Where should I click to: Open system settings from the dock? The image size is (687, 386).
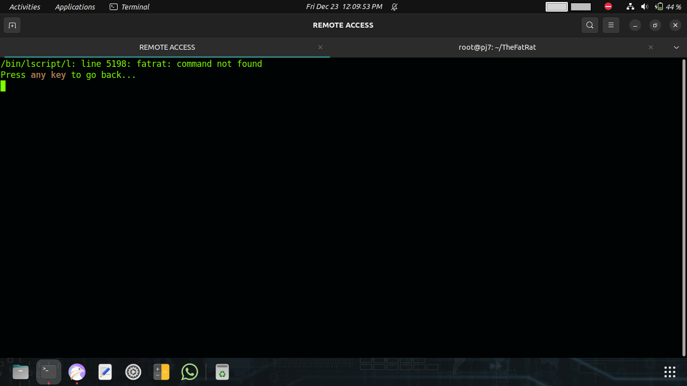pos(133,372)
